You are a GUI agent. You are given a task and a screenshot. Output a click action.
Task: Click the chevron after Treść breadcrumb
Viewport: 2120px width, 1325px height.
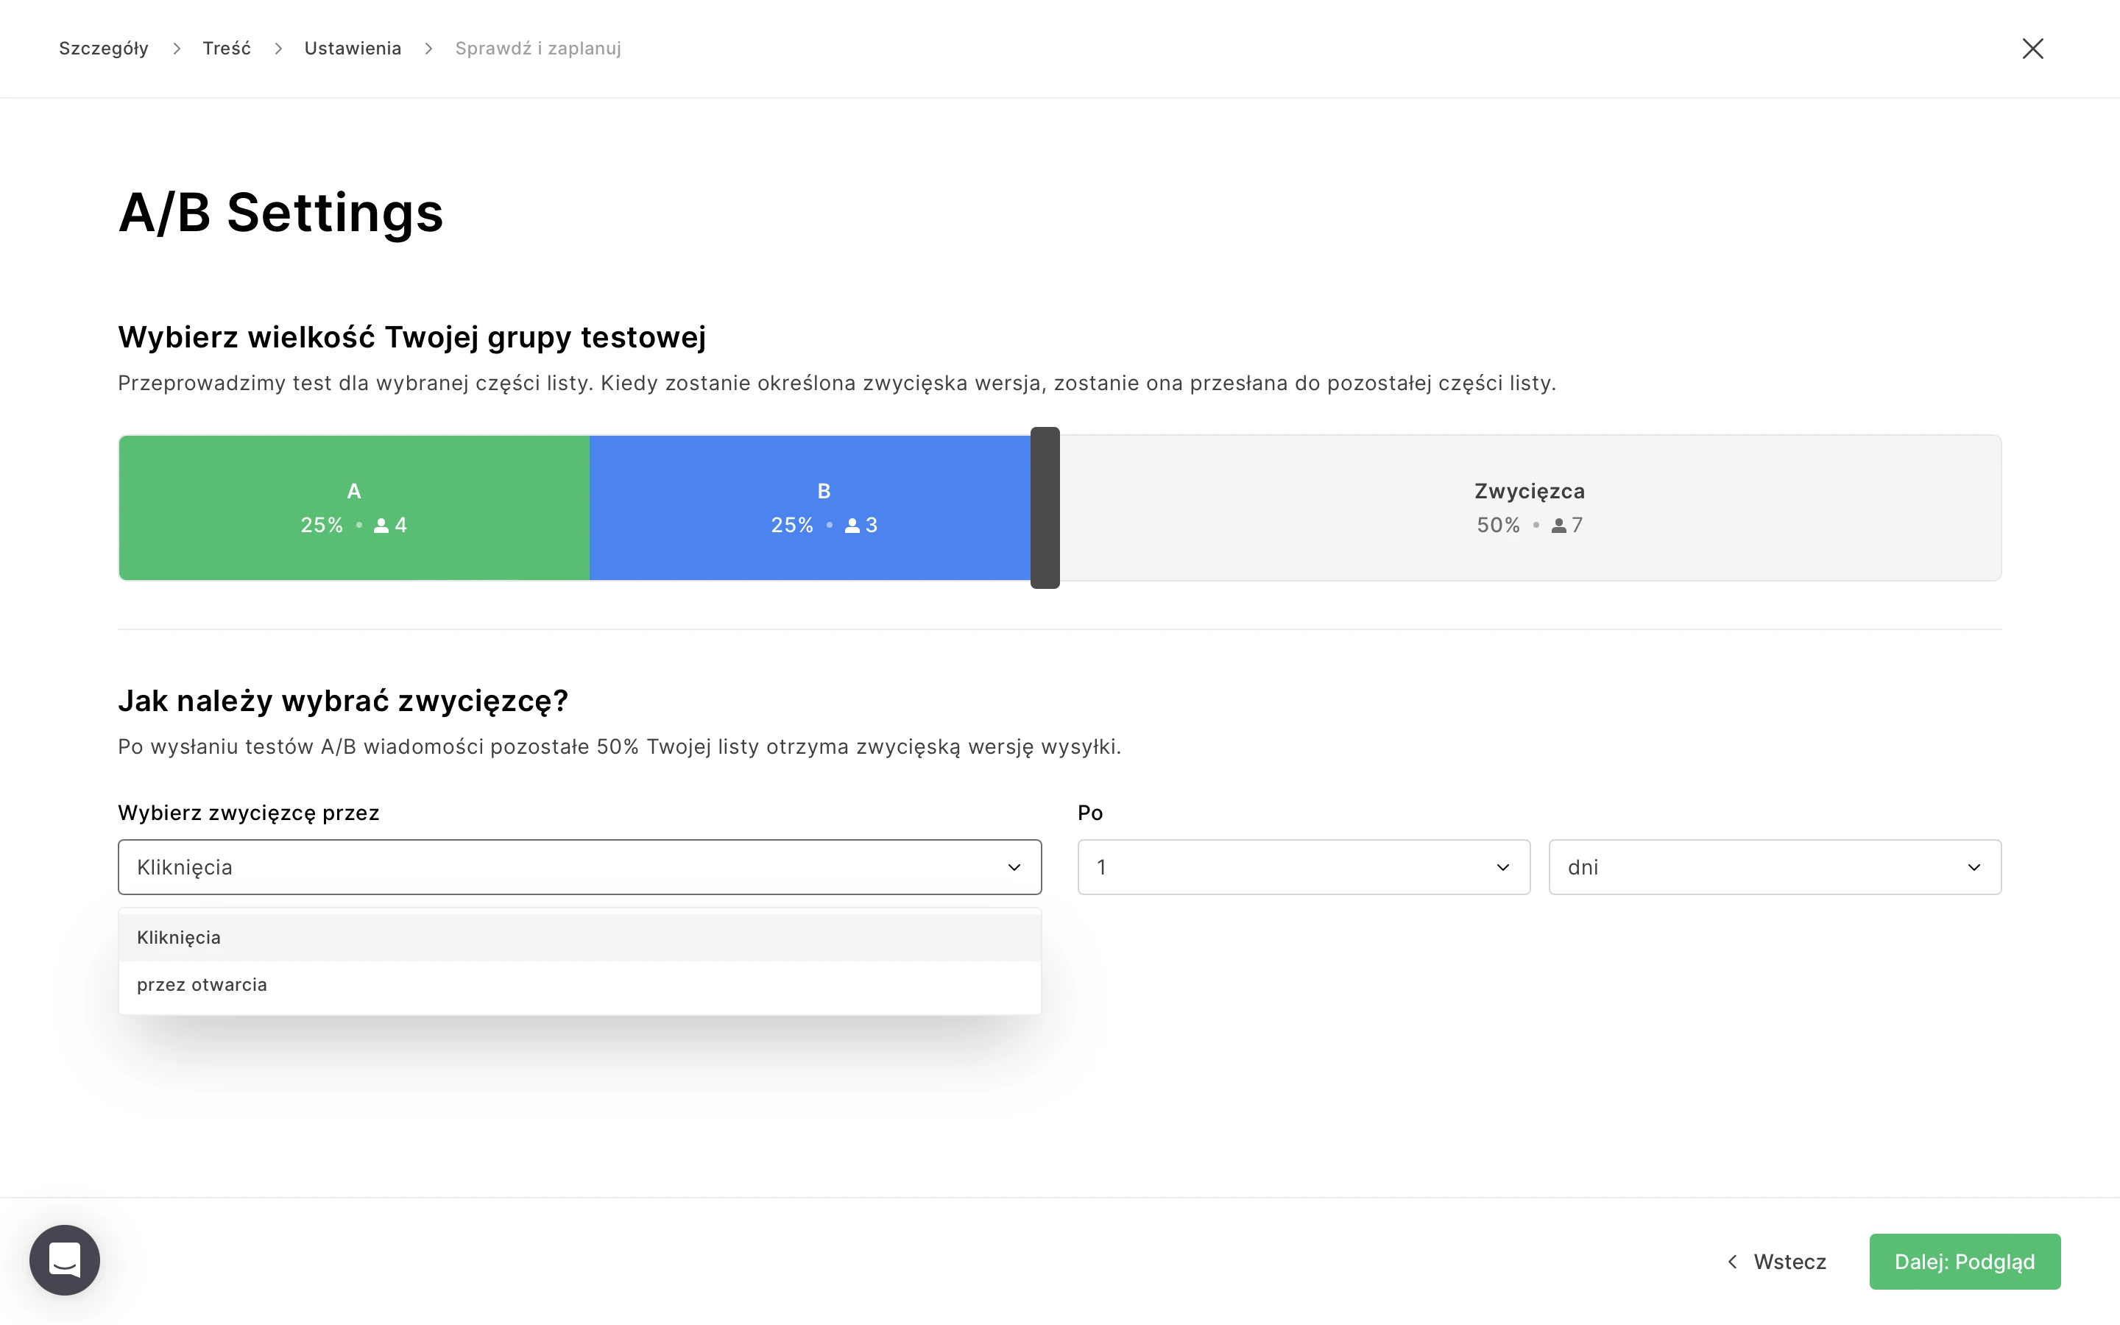click(x=278, y=49)
